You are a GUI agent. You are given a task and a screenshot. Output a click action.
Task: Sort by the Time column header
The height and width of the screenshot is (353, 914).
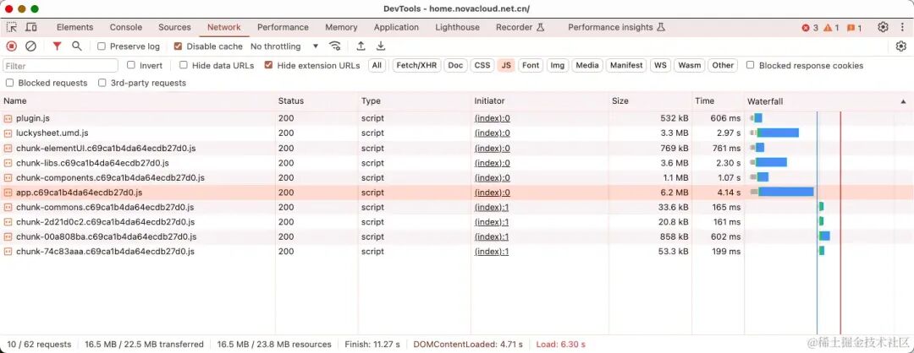click(718, 101)
